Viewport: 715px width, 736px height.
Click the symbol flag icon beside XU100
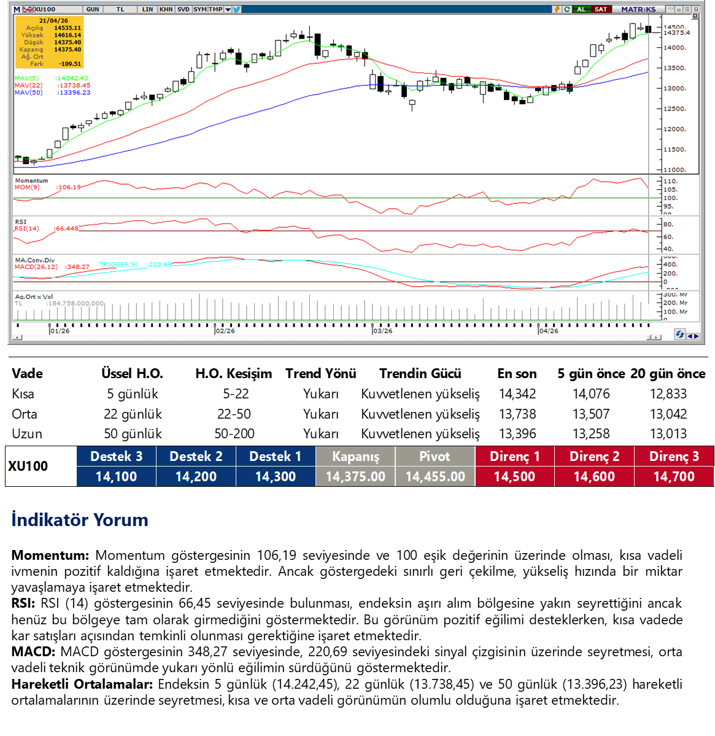point(28,9)
